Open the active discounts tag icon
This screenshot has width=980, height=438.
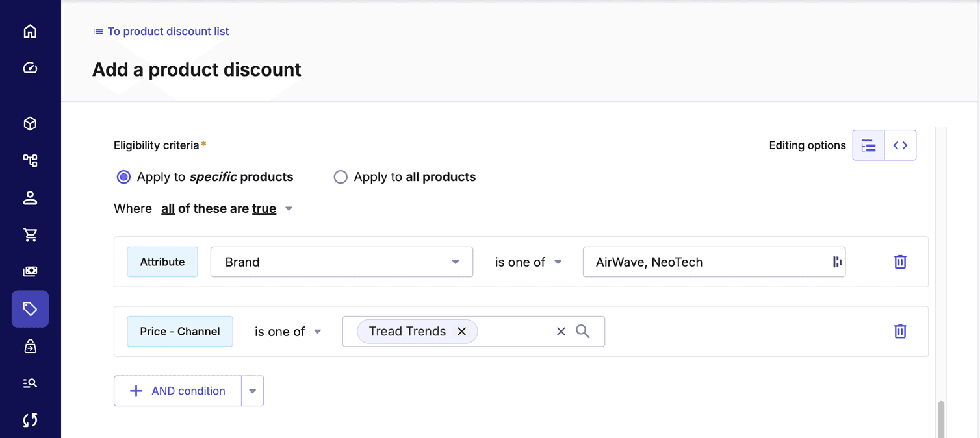30,309
